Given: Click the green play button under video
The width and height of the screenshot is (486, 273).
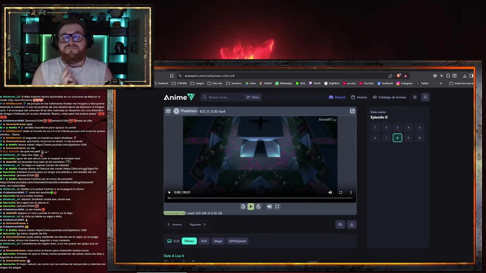Looking at the screenshot, I should 251,207.
